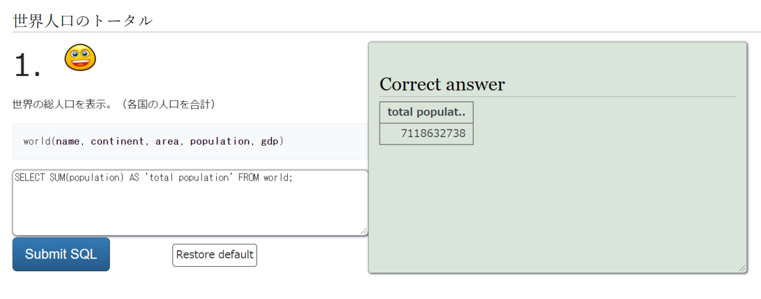This screenshot has height=299, width=761.
Task: Click 'name' in the world schema
Action: point(68,141)
